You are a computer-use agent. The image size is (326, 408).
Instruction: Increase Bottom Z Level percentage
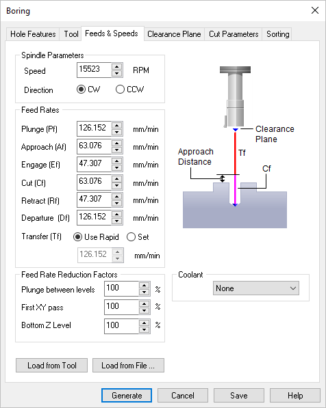pos(145,323)
